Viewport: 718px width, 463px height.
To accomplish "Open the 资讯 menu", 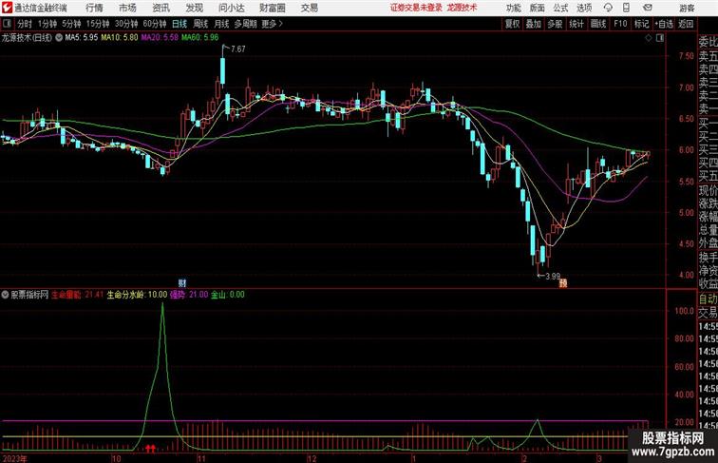I will click(161, 8).
